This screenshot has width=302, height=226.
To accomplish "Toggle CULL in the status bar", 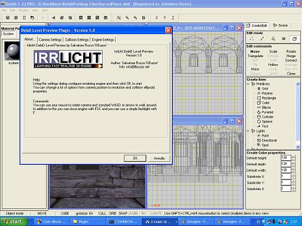I will tap(102, 214).
